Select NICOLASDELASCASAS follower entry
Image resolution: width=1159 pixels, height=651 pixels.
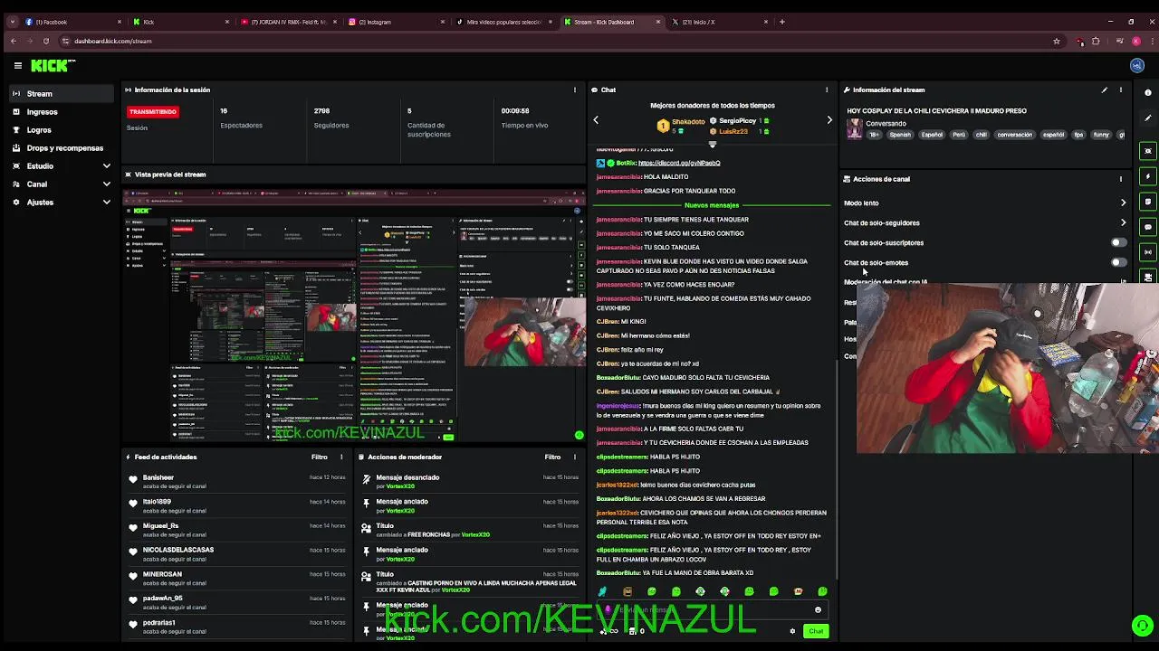(x=237, y=553)
